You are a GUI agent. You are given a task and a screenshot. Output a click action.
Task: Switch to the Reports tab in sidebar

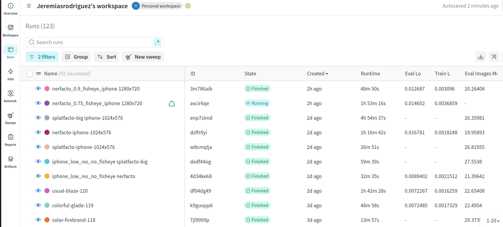10,140
